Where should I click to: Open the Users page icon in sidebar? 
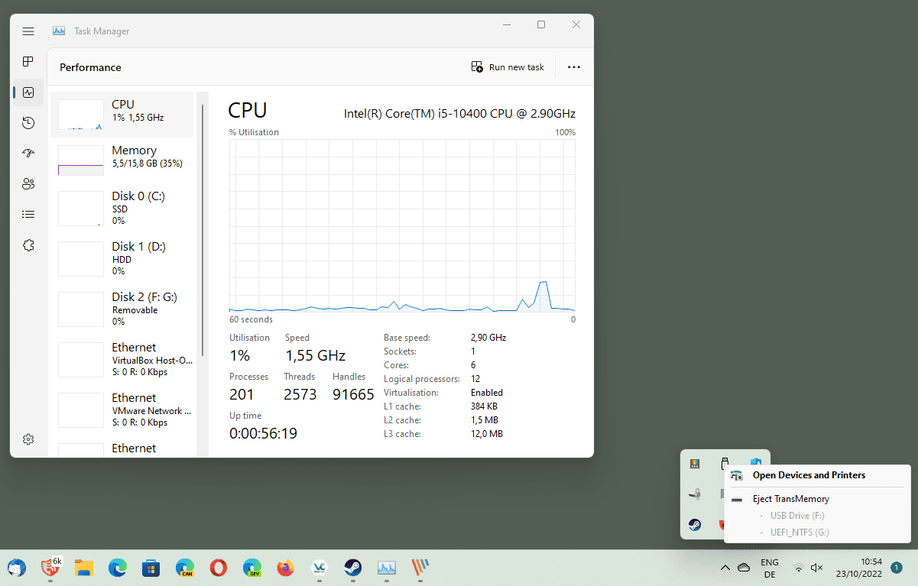coord(28,184)
